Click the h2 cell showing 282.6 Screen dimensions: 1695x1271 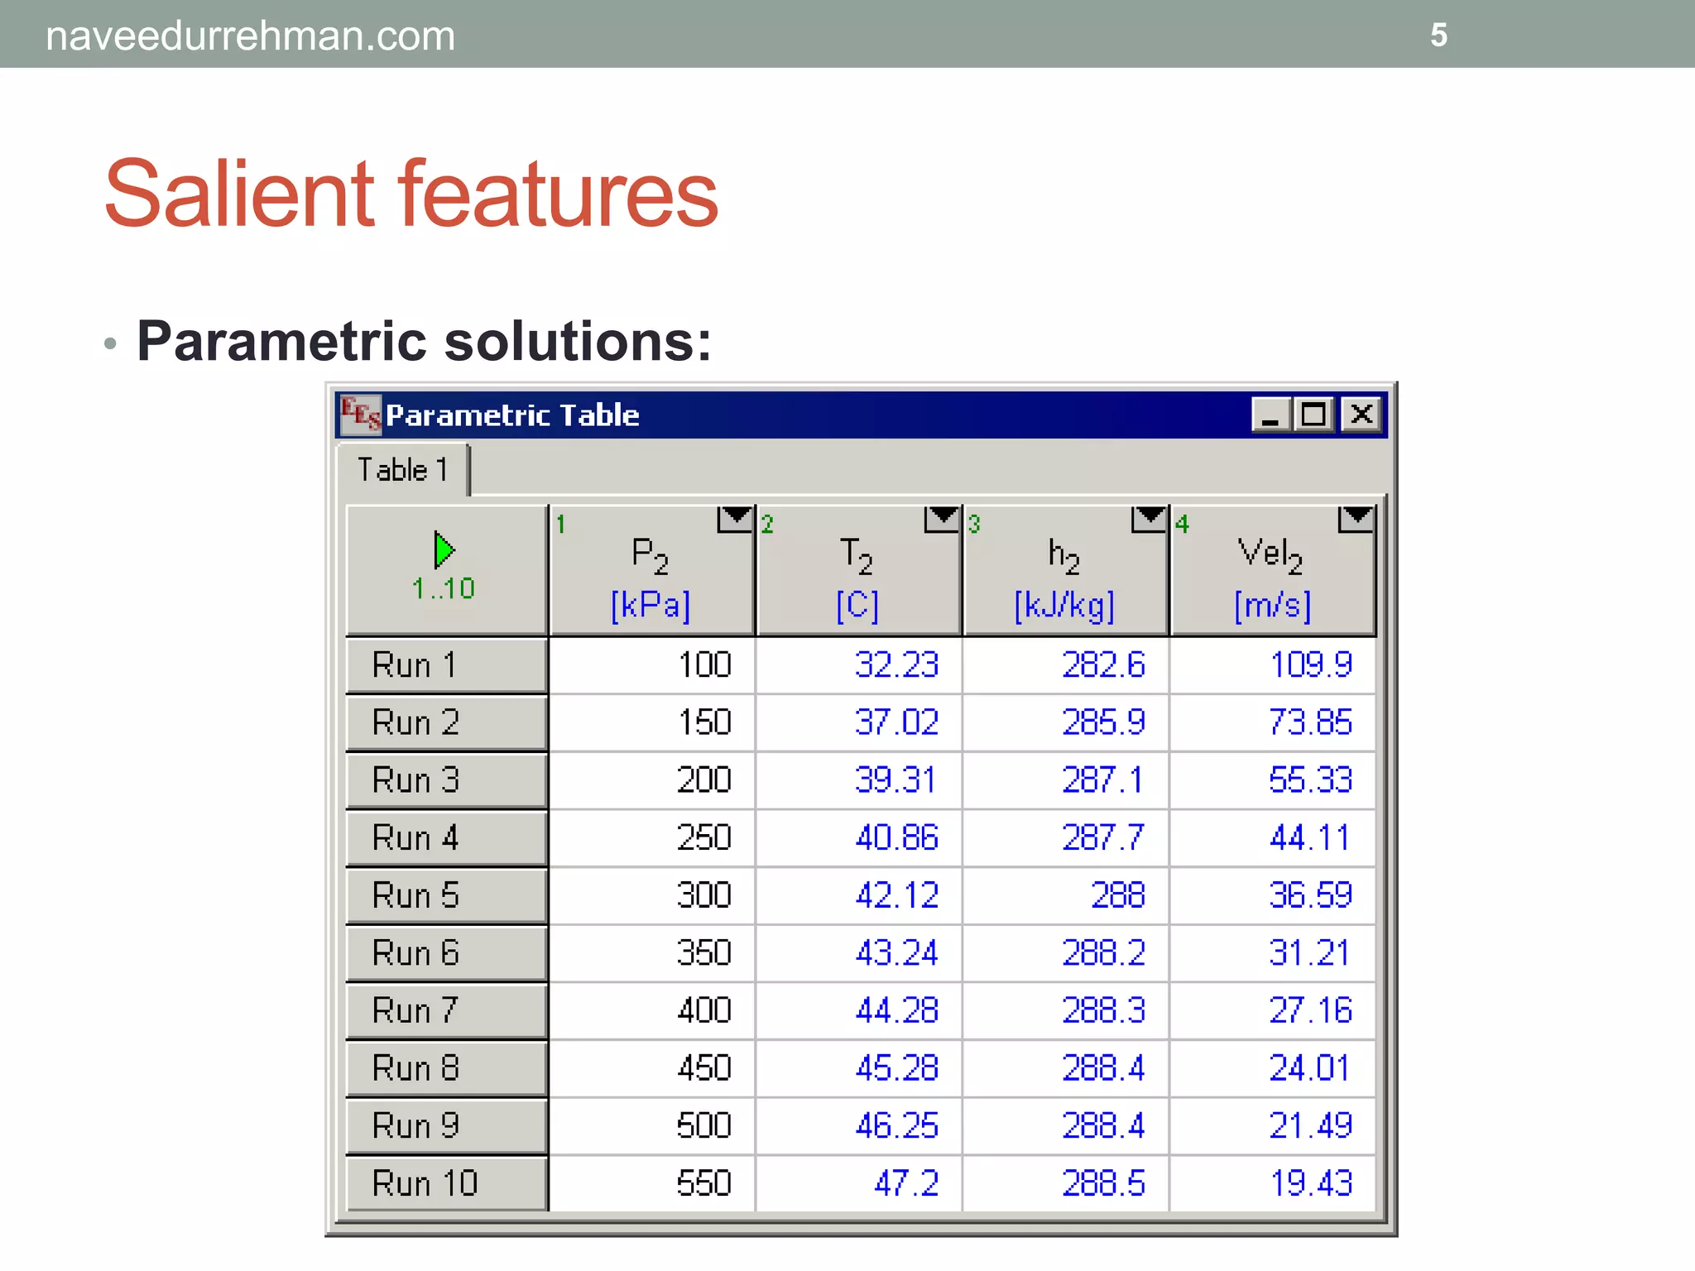(1066, 665)
